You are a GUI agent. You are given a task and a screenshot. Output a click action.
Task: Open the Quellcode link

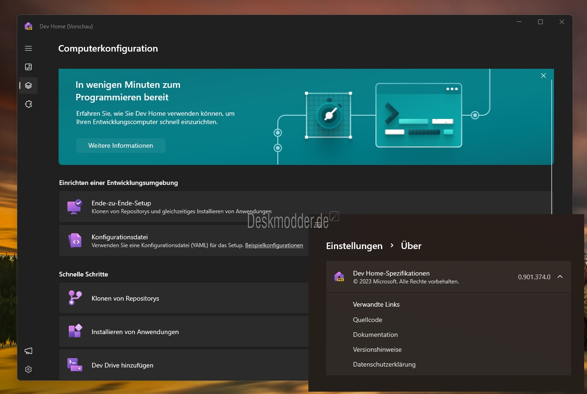point(367,320)
